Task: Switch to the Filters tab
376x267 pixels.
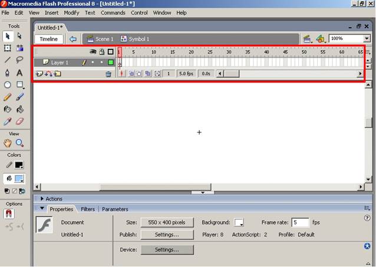Action: tap(88, 209)
